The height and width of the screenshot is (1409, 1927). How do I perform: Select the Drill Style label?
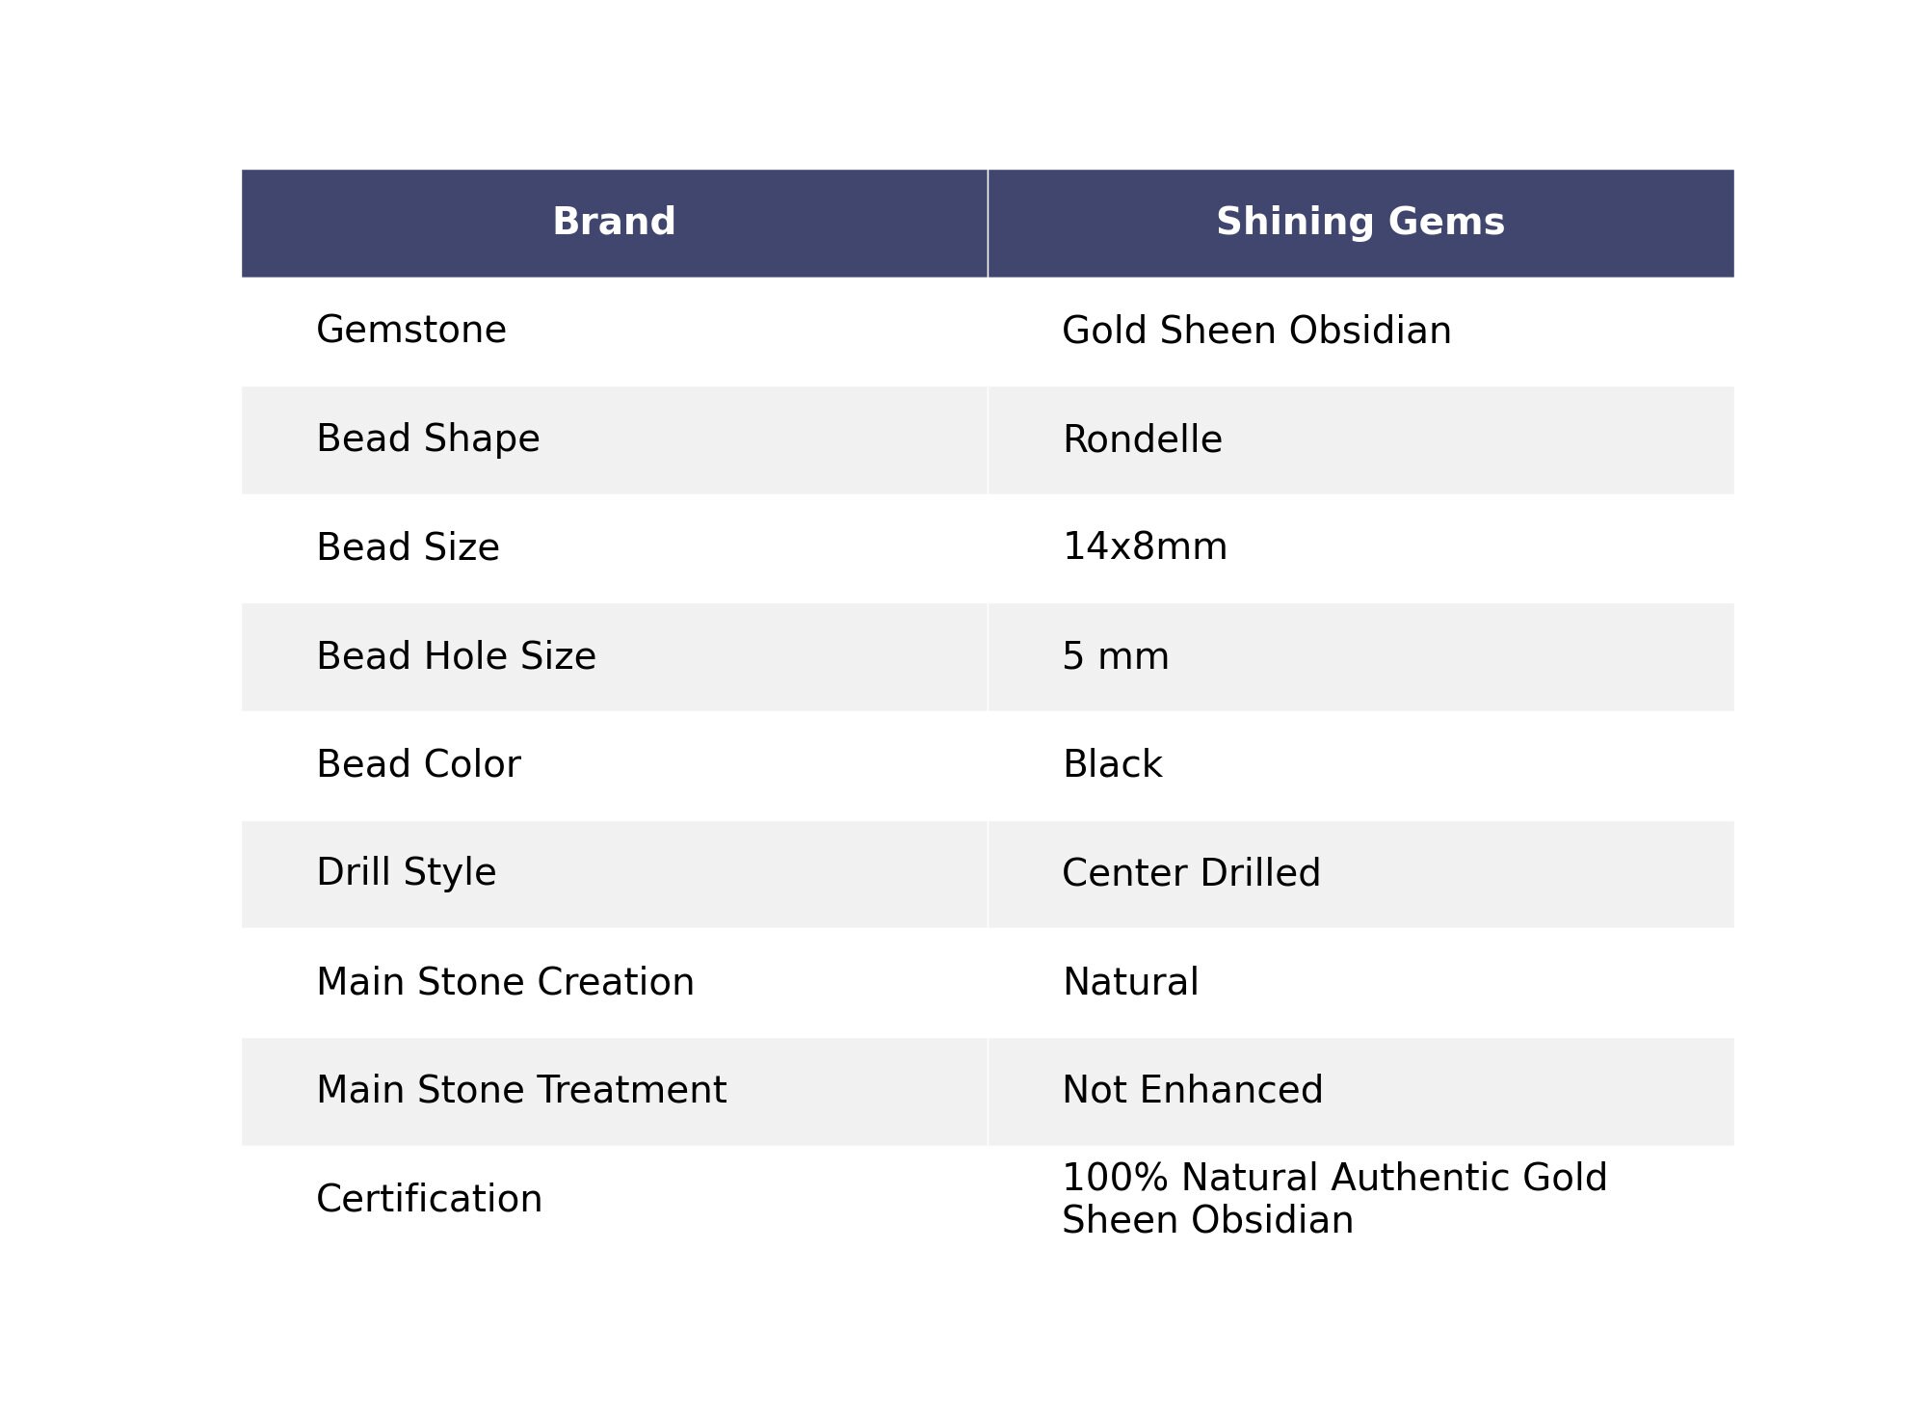(x=406, y=874)
